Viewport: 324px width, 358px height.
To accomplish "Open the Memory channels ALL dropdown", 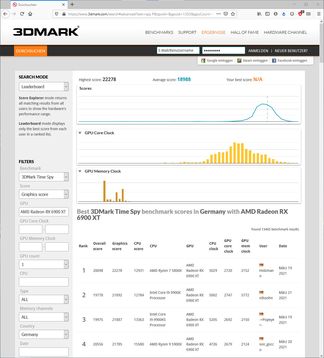I will [x=44, y=317].
